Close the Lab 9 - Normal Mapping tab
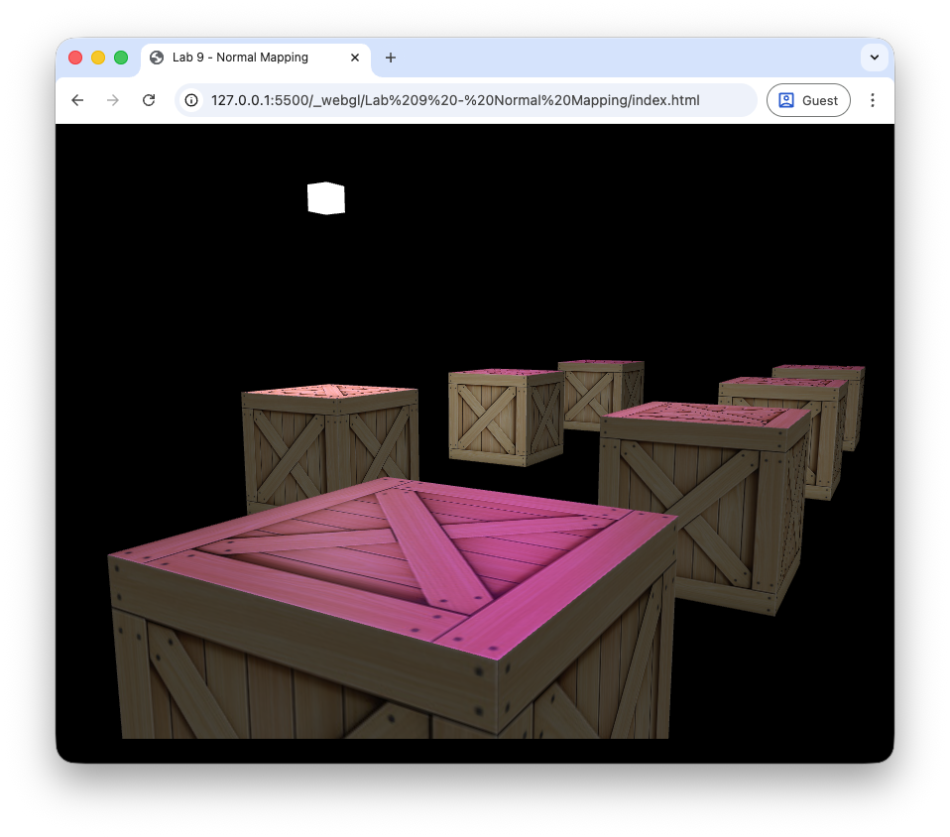950x837 pixels. click(x=355, y=58)
